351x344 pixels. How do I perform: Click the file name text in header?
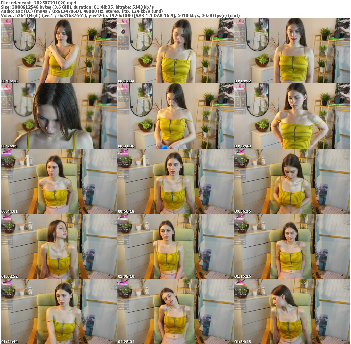[38, 3]
